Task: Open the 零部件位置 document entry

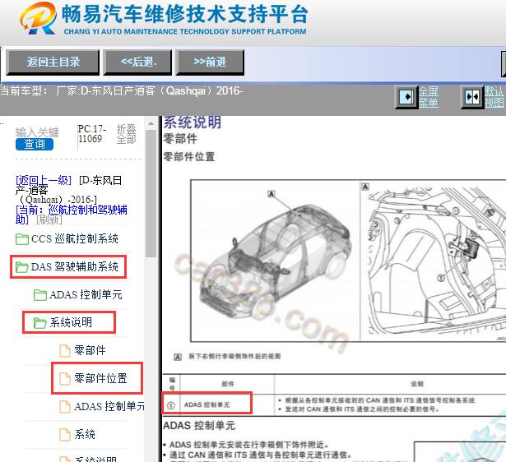Action: click(x=100, y=378)
